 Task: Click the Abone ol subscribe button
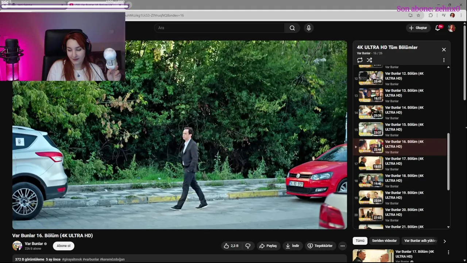coord(63,246)
